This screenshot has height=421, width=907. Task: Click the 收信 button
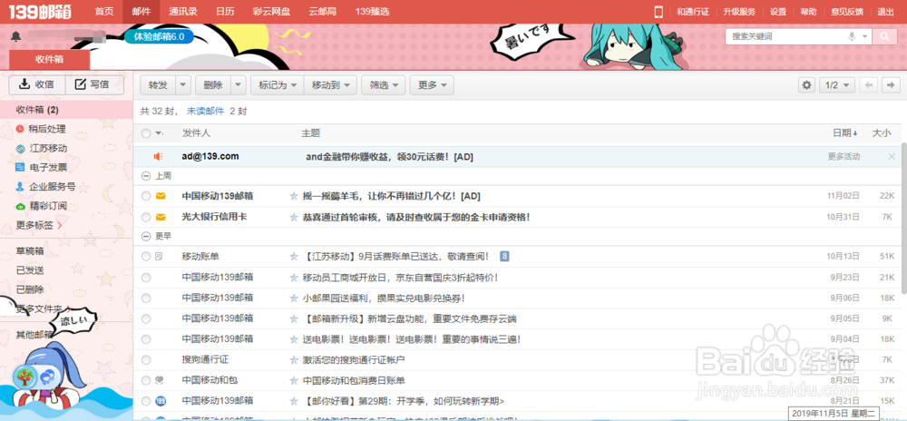(37, 84)
